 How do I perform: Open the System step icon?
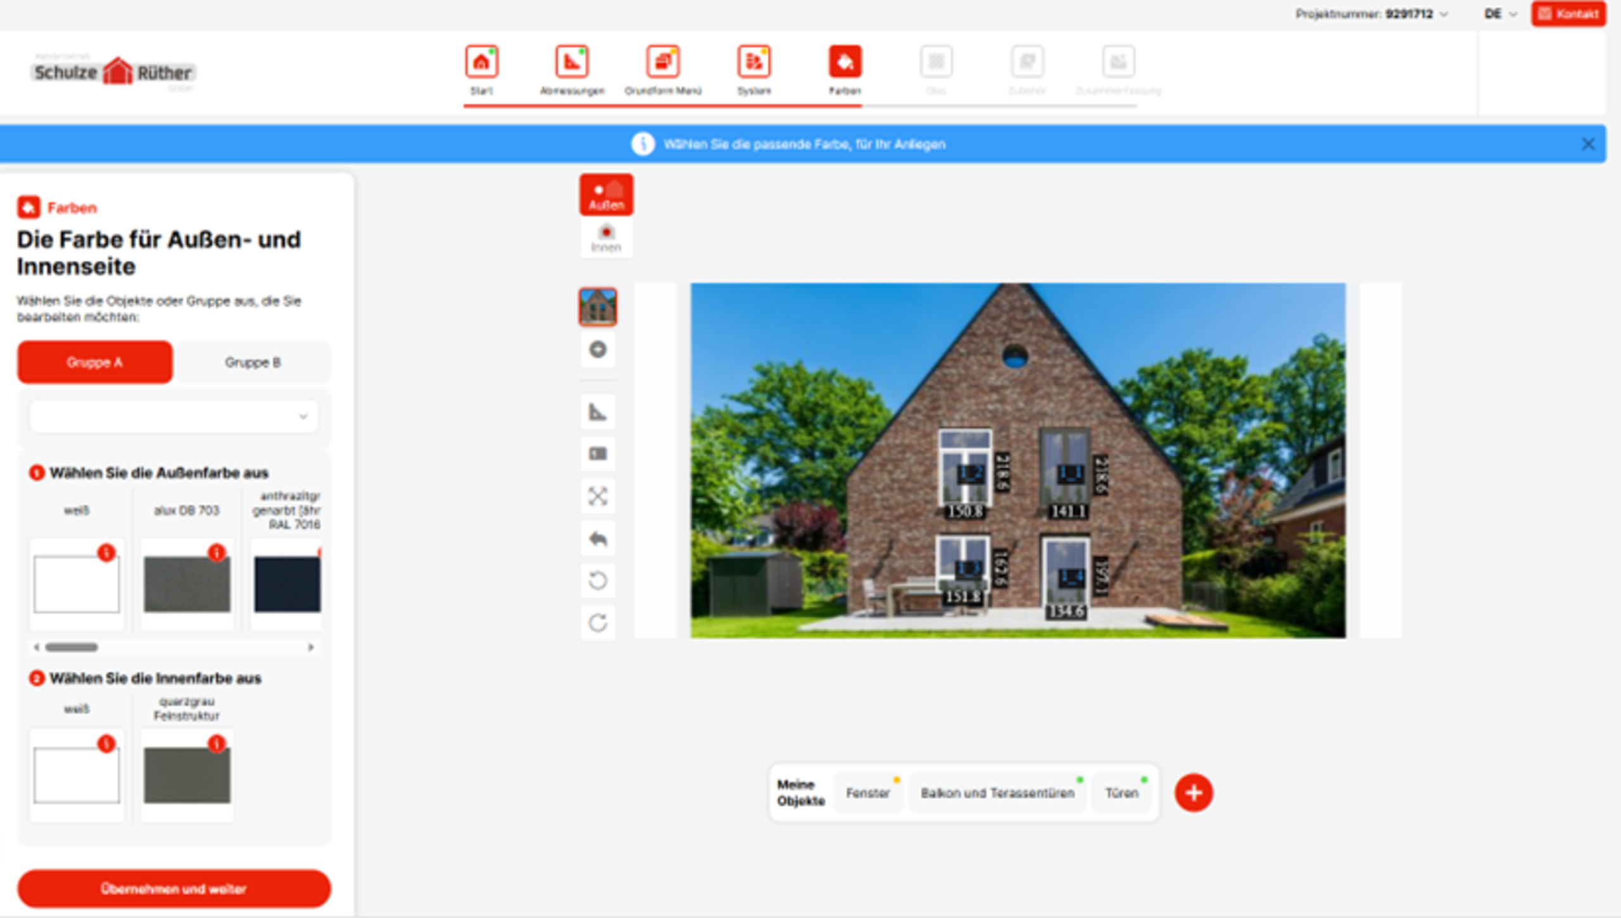click(x=754, y=62)
